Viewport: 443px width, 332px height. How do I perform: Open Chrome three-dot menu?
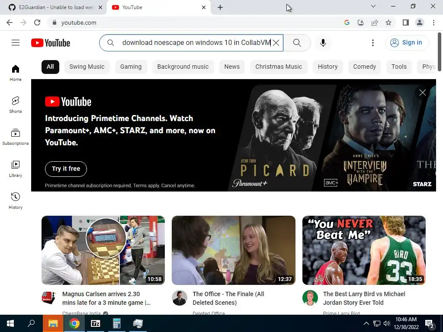point(433,22)
